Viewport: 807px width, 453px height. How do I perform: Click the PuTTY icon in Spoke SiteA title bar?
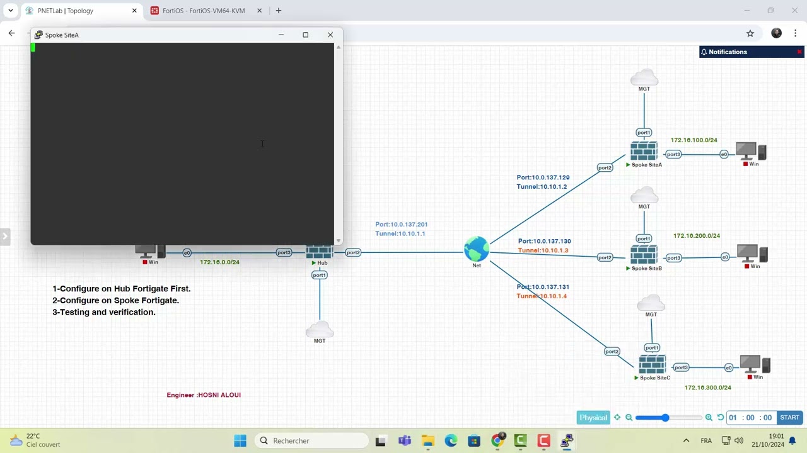pyautogui.click(x=38, y=35)
